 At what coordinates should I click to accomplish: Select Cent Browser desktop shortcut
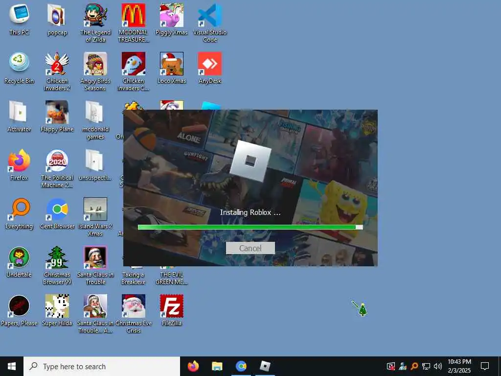click(57, 213)
